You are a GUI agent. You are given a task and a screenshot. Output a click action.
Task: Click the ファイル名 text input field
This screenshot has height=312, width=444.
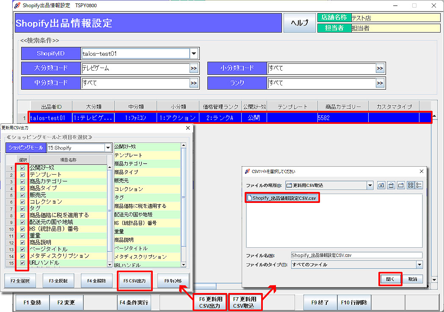click(356, 255)
